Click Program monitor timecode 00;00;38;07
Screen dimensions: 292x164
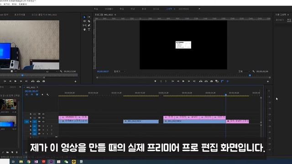point(103,72)
